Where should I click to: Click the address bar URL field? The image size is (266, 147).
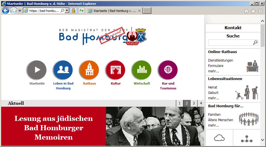44,10
